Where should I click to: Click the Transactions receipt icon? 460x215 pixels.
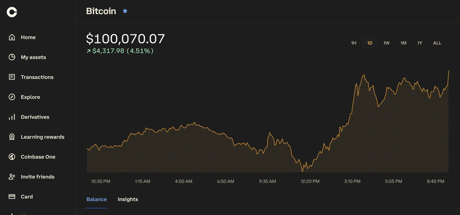pos(12,77)
